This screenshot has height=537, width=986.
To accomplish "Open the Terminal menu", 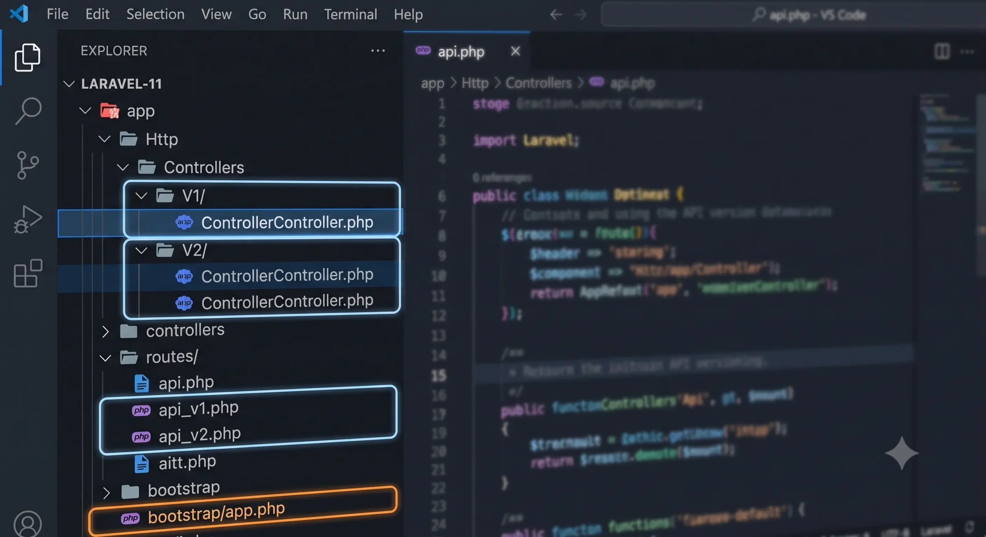I will point(350,14).
